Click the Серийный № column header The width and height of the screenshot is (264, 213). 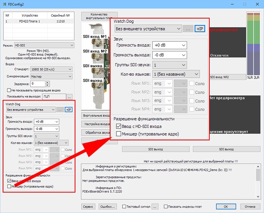[60, 16]
